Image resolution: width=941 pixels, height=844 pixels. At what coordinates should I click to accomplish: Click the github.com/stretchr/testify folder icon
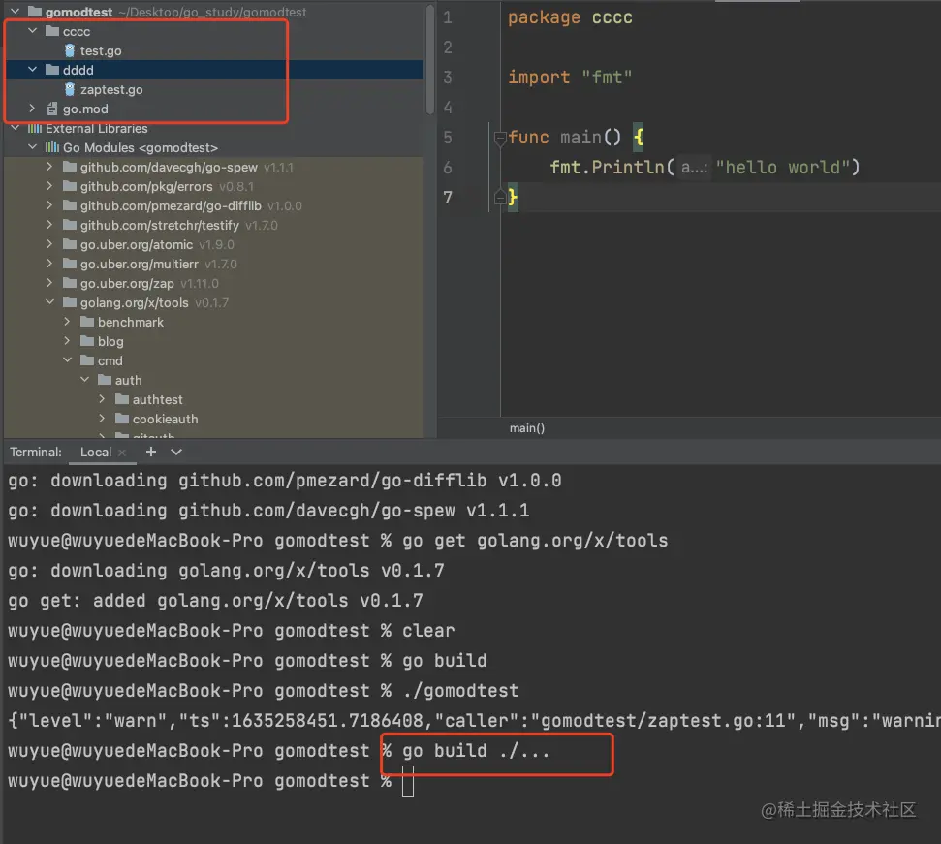pos(70,225)
